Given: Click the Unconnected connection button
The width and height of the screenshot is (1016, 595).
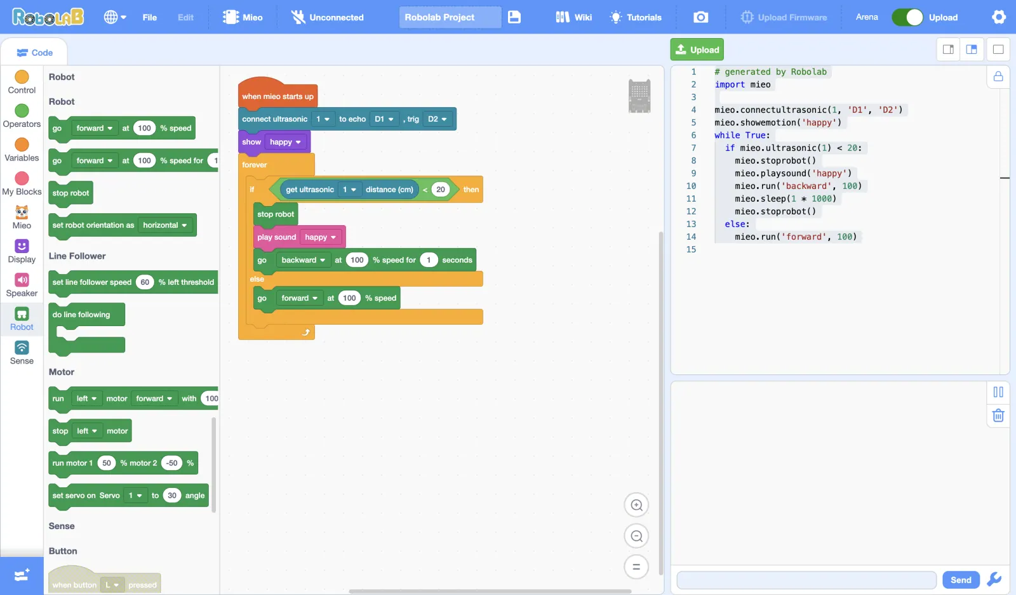Looking at the screenshot, I should pos(328,17).
